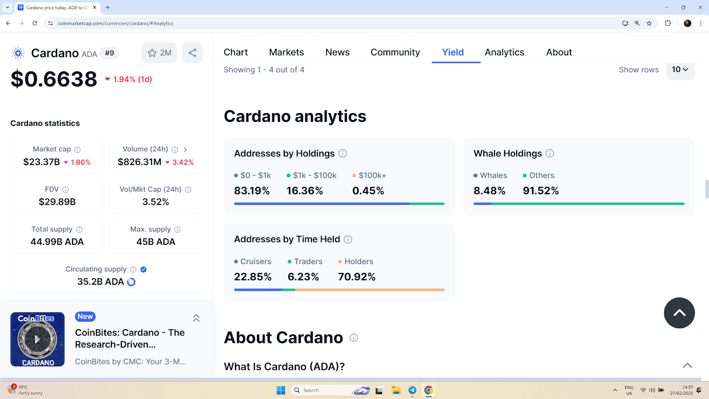Reload the page with browser refresh icon
The image size is (709, 399).
point(35,23)
